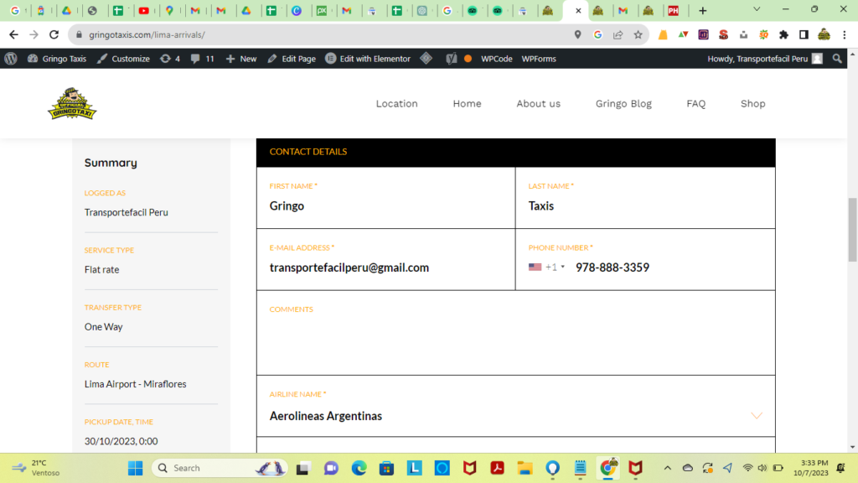
Task: Navigate to Location page
Action: point(396,103)
